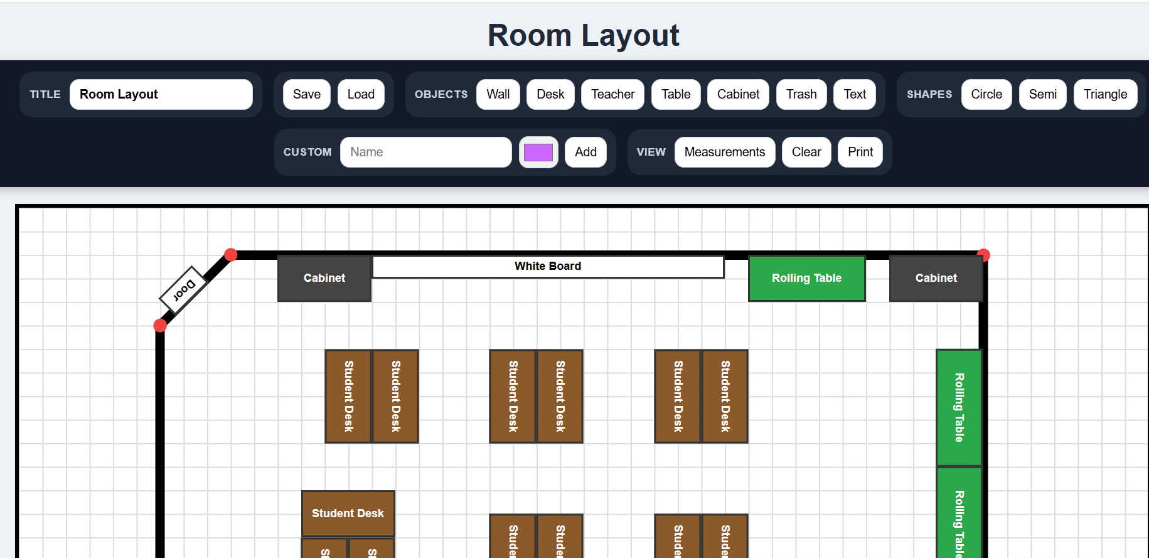Select the Cabinet left of the White Board
The image size is (1149, 558).
click(x=324, y=278)
